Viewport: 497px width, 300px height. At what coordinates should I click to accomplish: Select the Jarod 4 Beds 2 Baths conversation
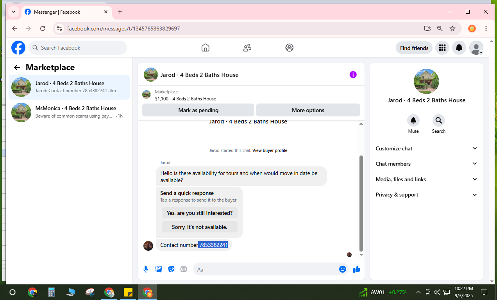point(69,87)
